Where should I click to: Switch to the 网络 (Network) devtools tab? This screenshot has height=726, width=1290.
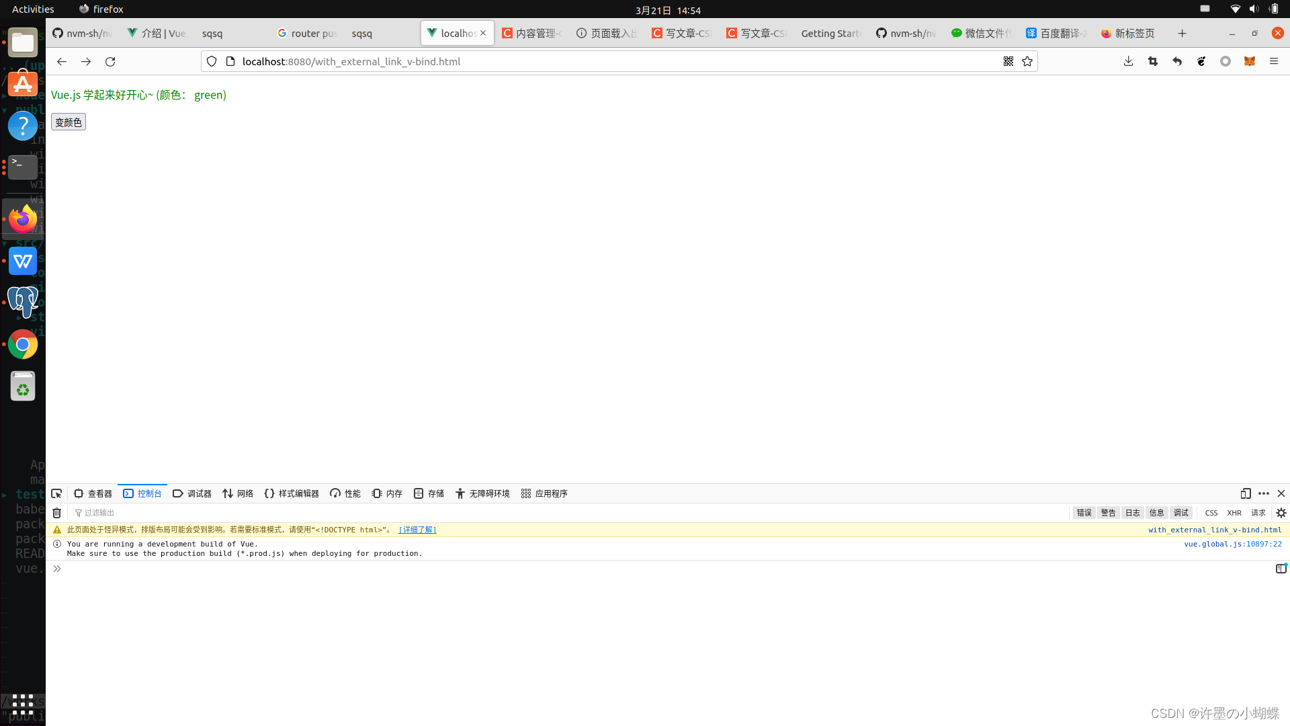238,493
